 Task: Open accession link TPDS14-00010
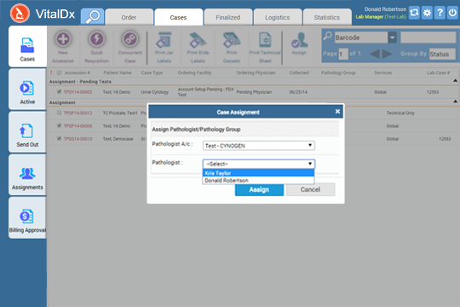pyautogui.click(x=78, y=139)
